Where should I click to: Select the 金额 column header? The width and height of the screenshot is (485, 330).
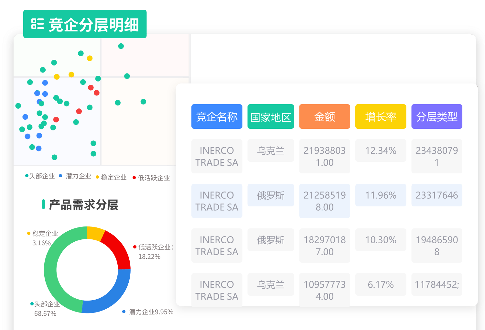tap(325, 116)
